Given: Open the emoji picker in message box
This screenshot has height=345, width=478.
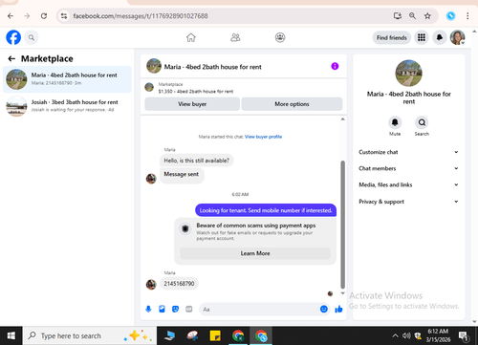Looking at the screenshot, I should click(x=324, y=309).
